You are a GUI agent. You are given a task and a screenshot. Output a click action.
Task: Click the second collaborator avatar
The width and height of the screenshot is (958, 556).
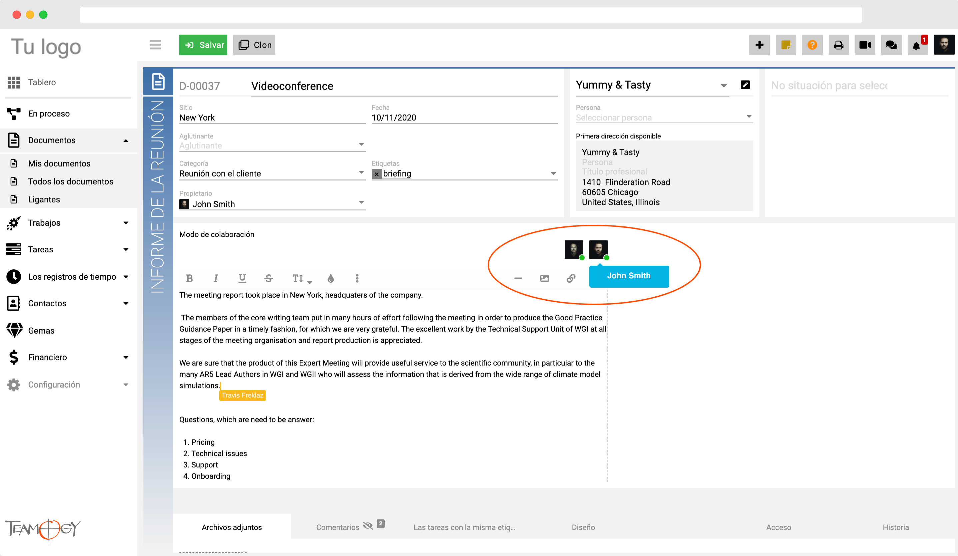click(x=598, y=249)
